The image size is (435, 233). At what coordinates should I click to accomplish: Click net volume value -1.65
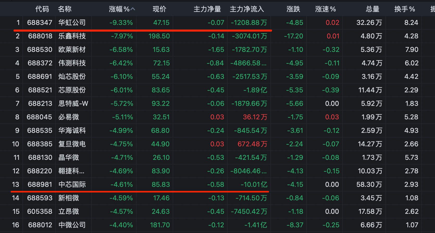[216, 50]
